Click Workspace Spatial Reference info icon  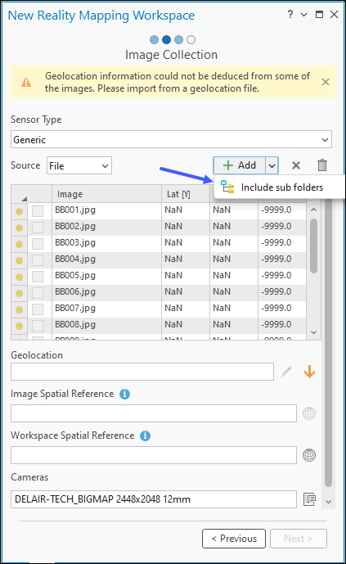pos(145,435)
